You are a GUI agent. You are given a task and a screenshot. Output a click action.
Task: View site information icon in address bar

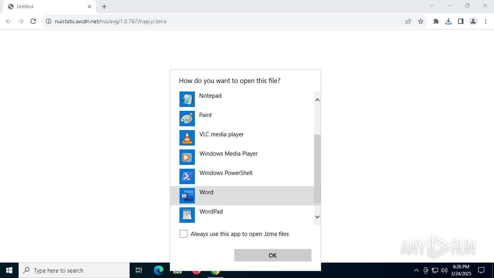[x=49, y=21]
